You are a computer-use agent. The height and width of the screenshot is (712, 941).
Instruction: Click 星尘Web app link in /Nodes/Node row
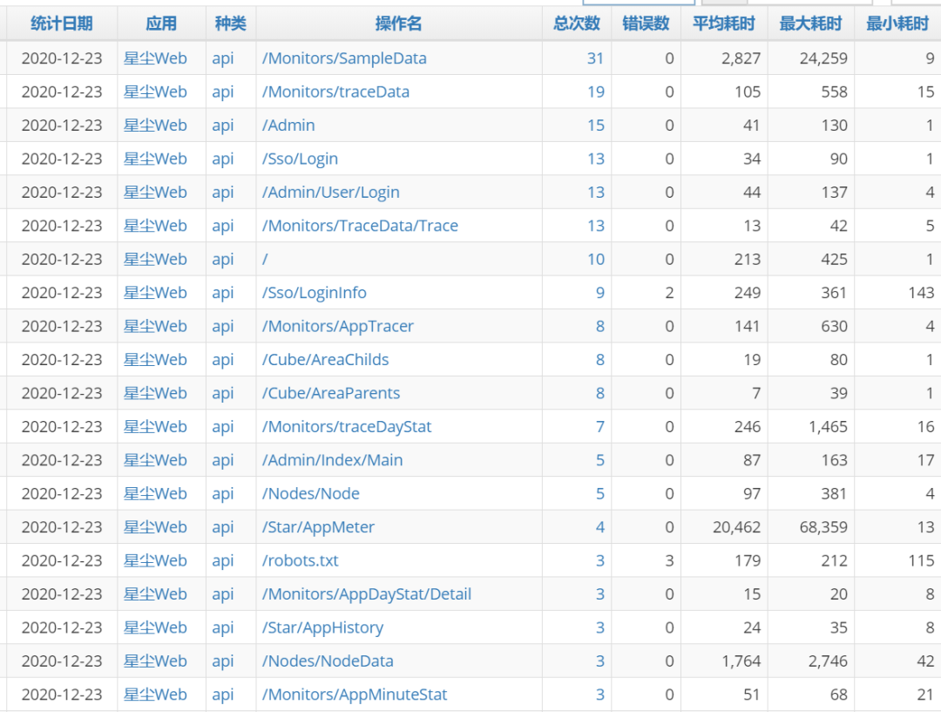pos(155,494)
